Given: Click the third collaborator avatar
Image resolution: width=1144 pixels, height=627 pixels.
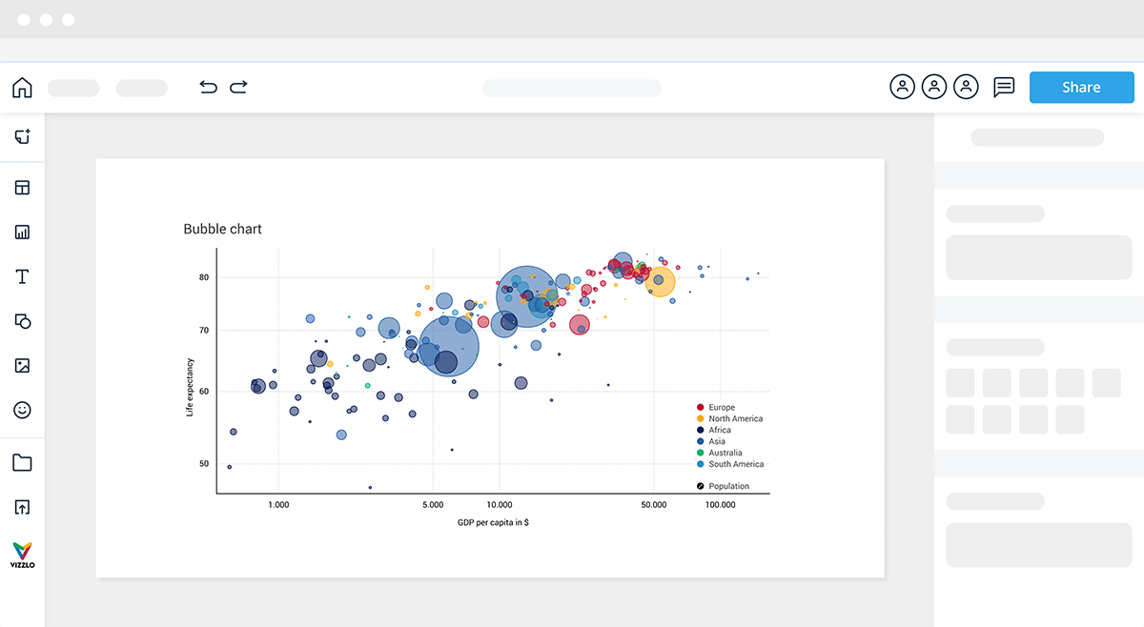Looking at the screenshot, I should pyautogui.click(x=967, y=88).
